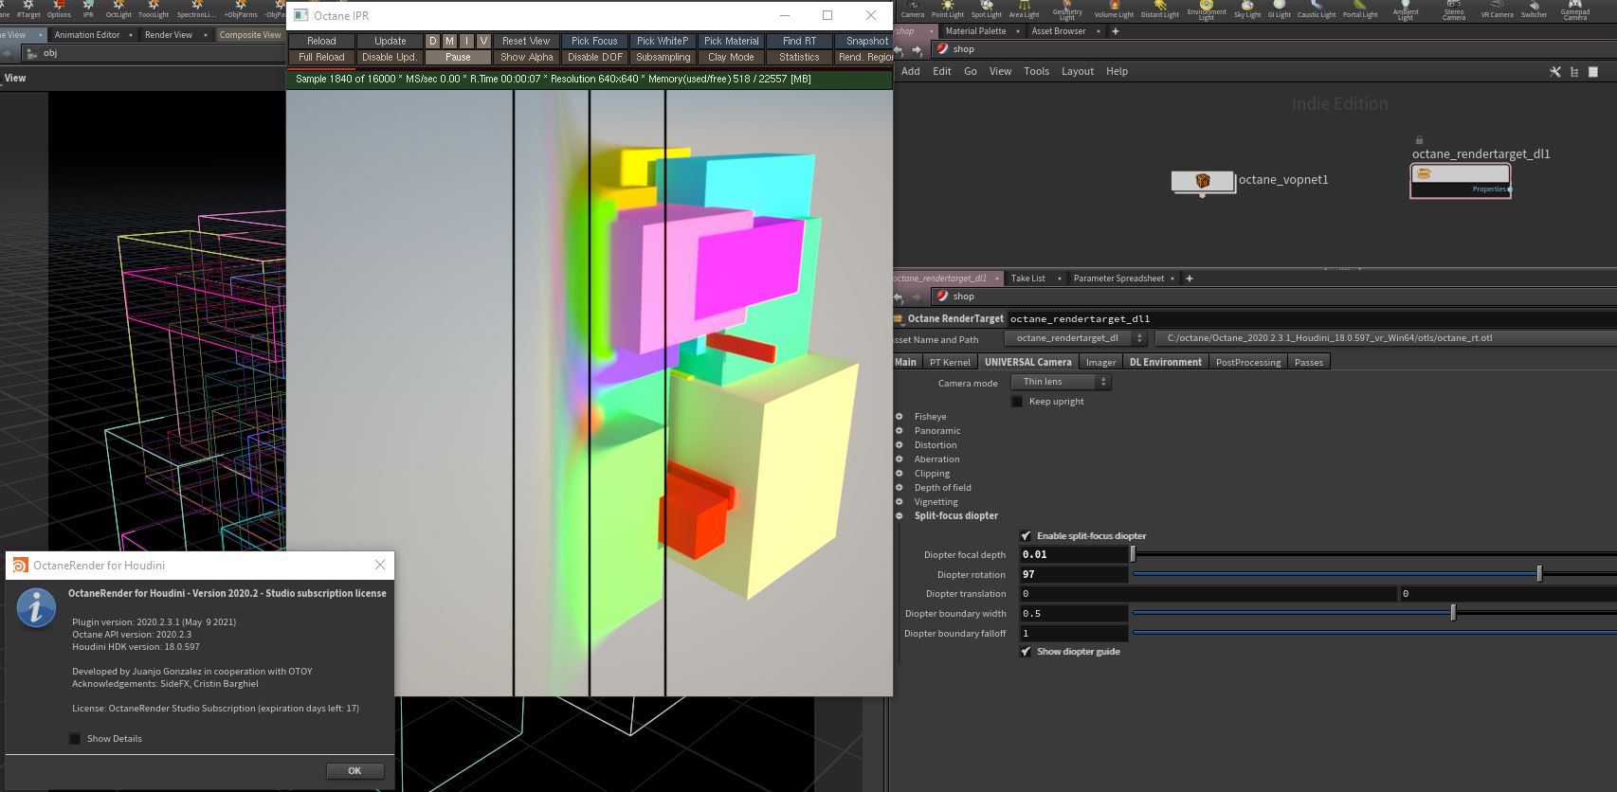
Task: Add a Gamepad Camera from the shelf
Action: [x=1575, y=10]
